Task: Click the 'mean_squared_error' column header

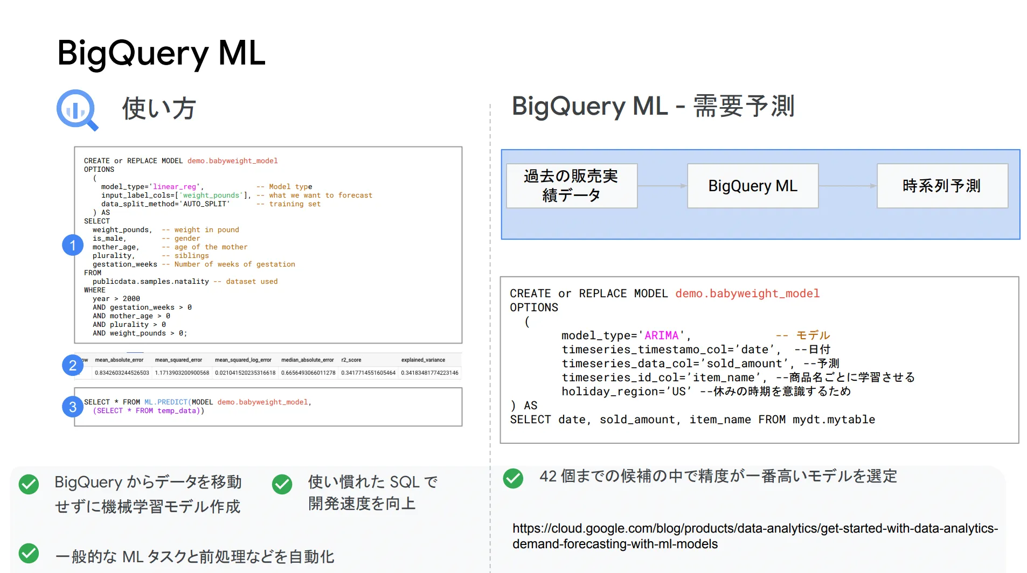Action: tap(178, 360)
